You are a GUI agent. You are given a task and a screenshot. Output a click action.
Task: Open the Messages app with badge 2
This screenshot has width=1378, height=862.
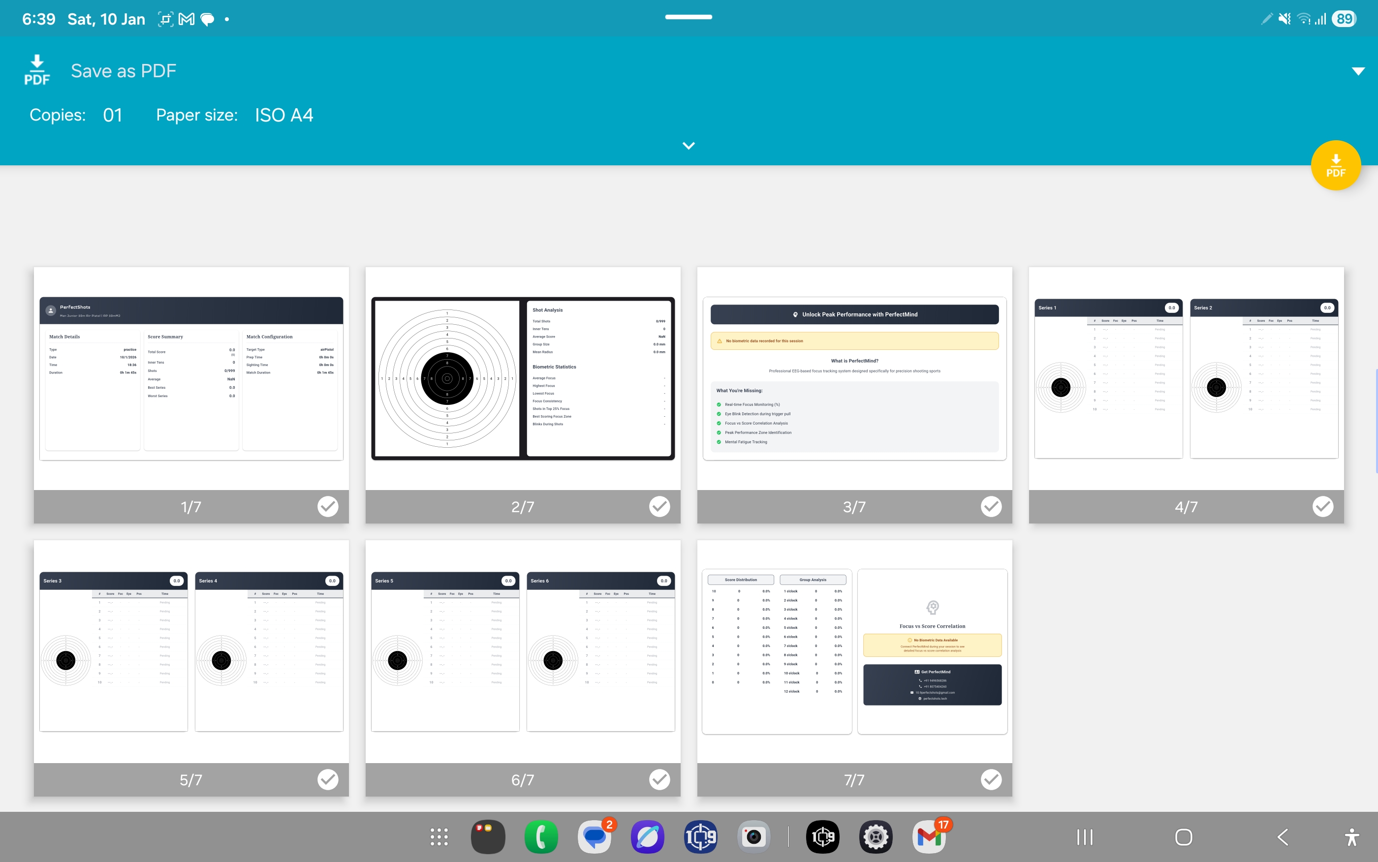point(594,837)
